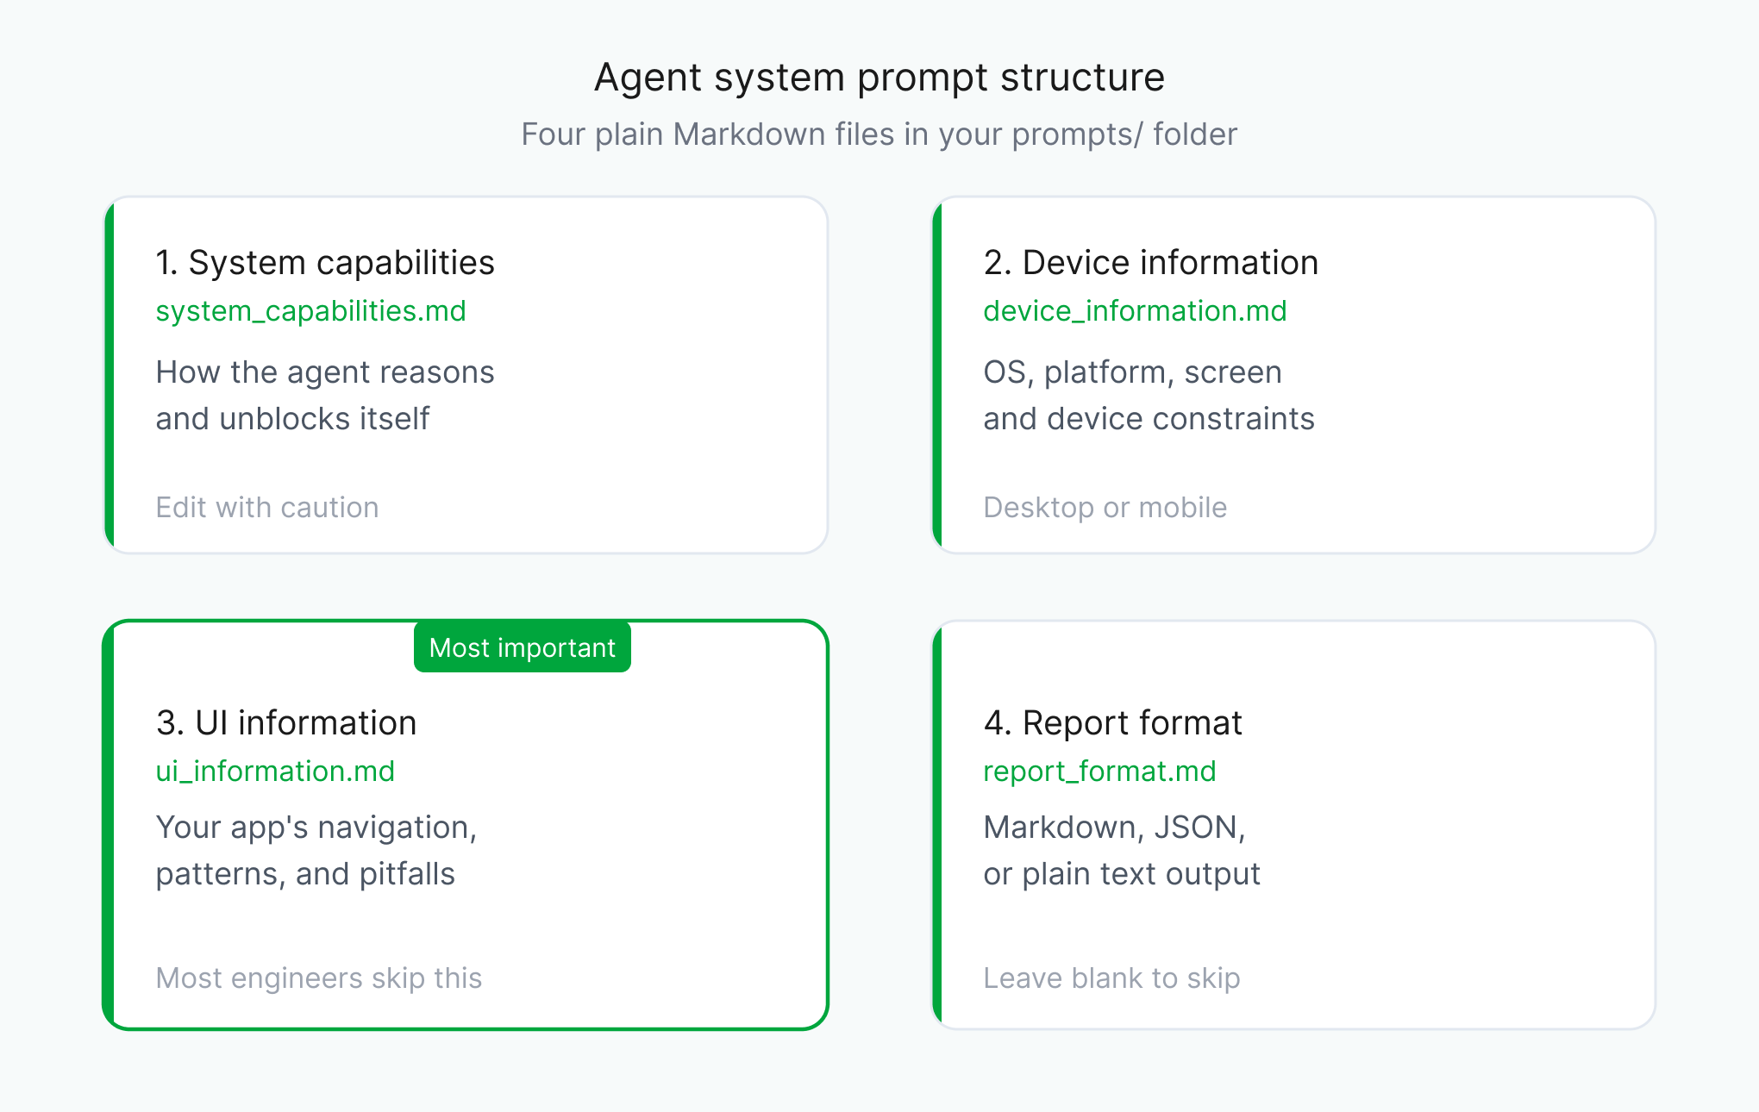1759x1112 pixels.
Task: Open the device_information.md filename
Action: 1135,311
